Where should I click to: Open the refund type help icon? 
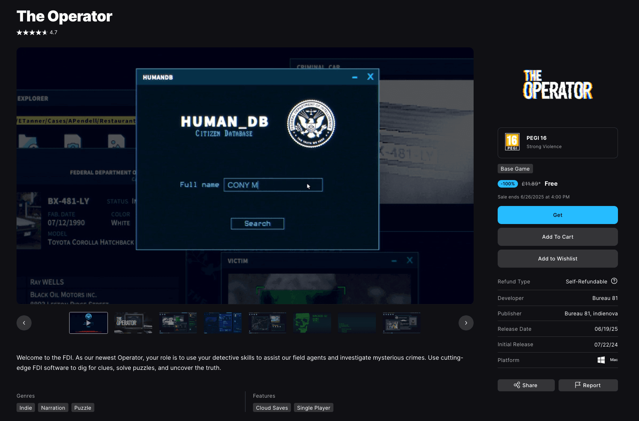coord(614,281)
